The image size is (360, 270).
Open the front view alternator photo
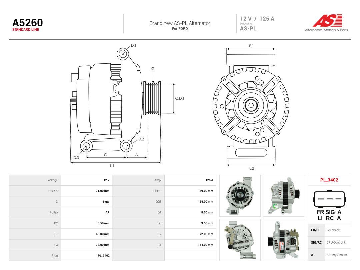[x=240, y=196]
